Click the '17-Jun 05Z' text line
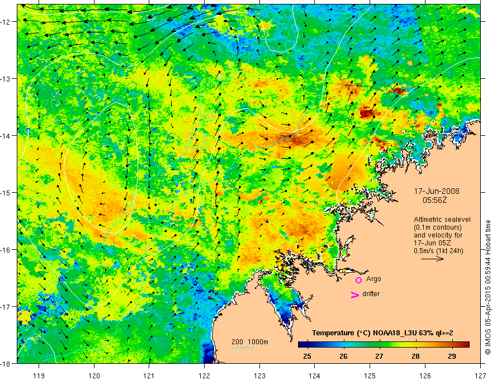 tap(432, 243)
